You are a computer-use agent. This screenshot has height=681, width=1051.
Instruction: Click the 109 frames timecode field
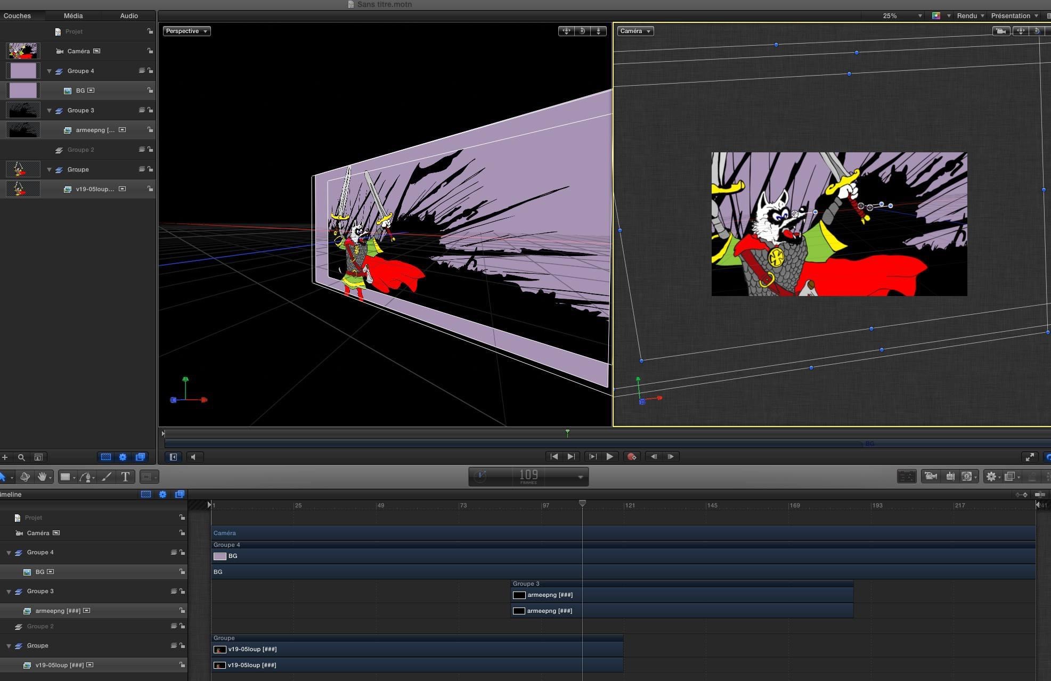[x=528, y=477]
